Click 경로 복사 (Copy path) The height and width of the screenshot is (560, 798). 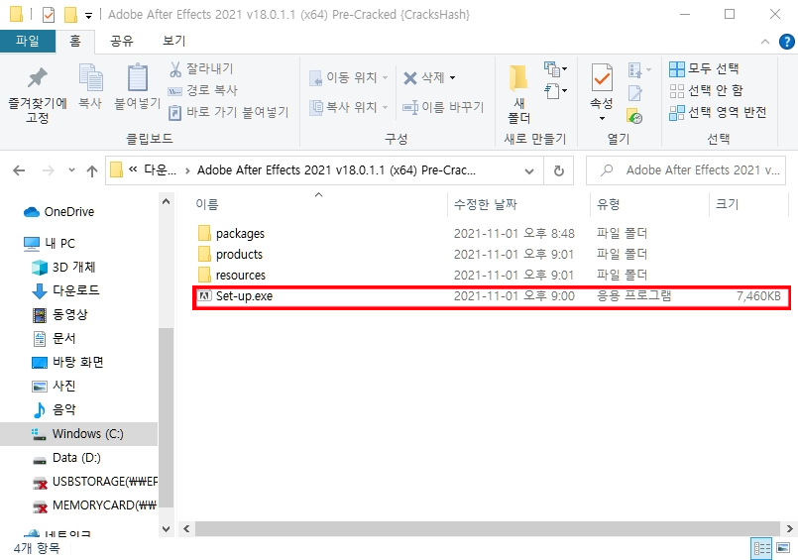tap(203, 90)
